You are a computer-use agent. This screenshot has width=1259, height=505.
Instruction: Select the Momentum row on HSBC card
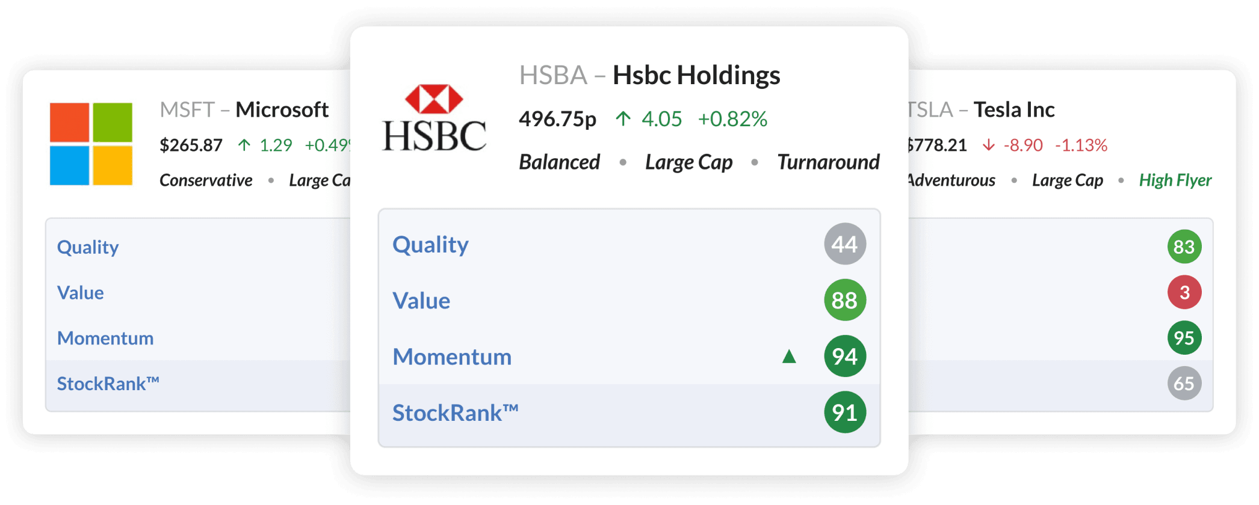(451, 357)
